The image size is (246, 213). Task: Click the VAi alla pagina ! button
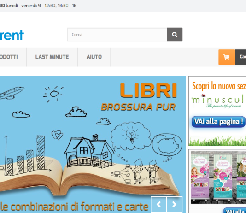[x=218, y=122]
